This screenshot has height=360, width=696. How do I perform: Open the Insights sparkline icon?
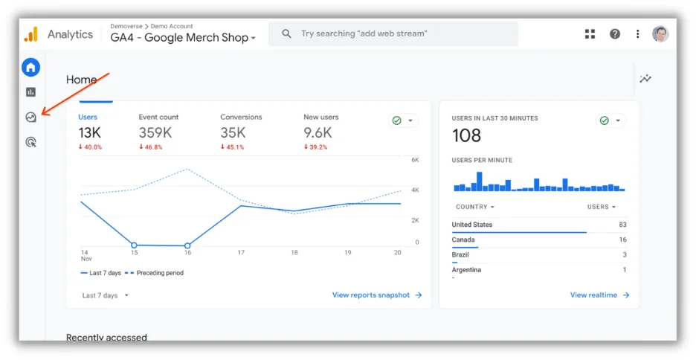(x=645, y=79)
